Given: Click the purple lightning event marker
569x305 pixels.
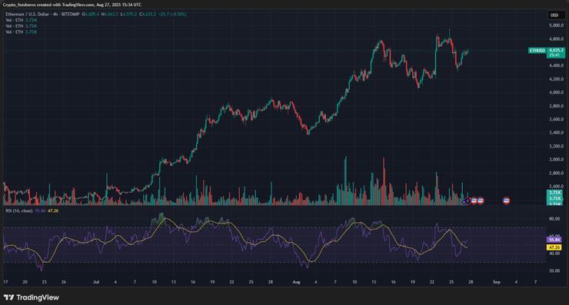Looking at the screenshot, I should [467, 201].
